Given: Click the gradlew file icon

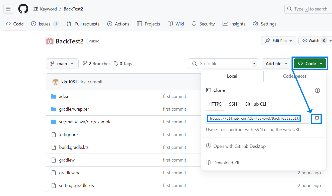Looking at the screenshot, I should click(54, 160).
